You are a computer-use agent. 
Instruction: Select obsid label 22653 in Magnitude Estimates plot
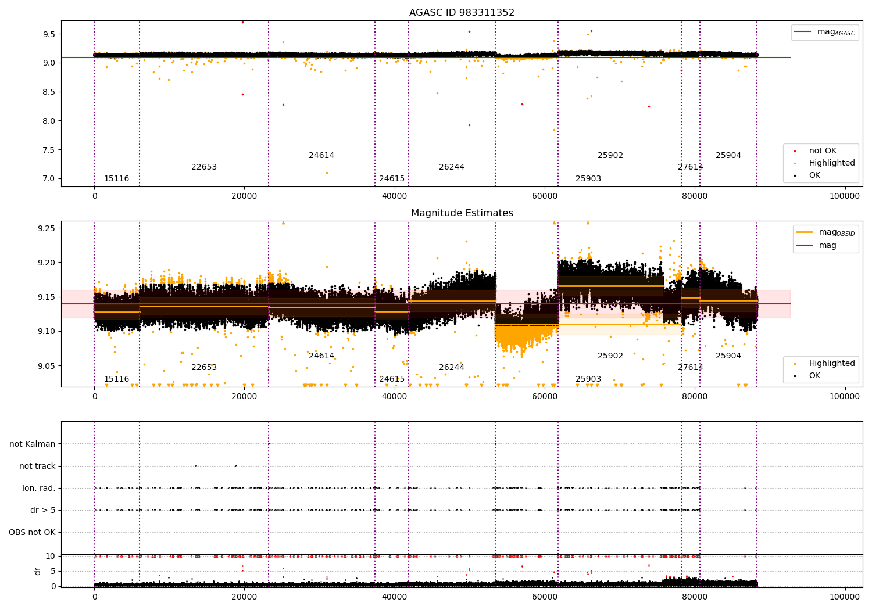click(x=204, y=368)
